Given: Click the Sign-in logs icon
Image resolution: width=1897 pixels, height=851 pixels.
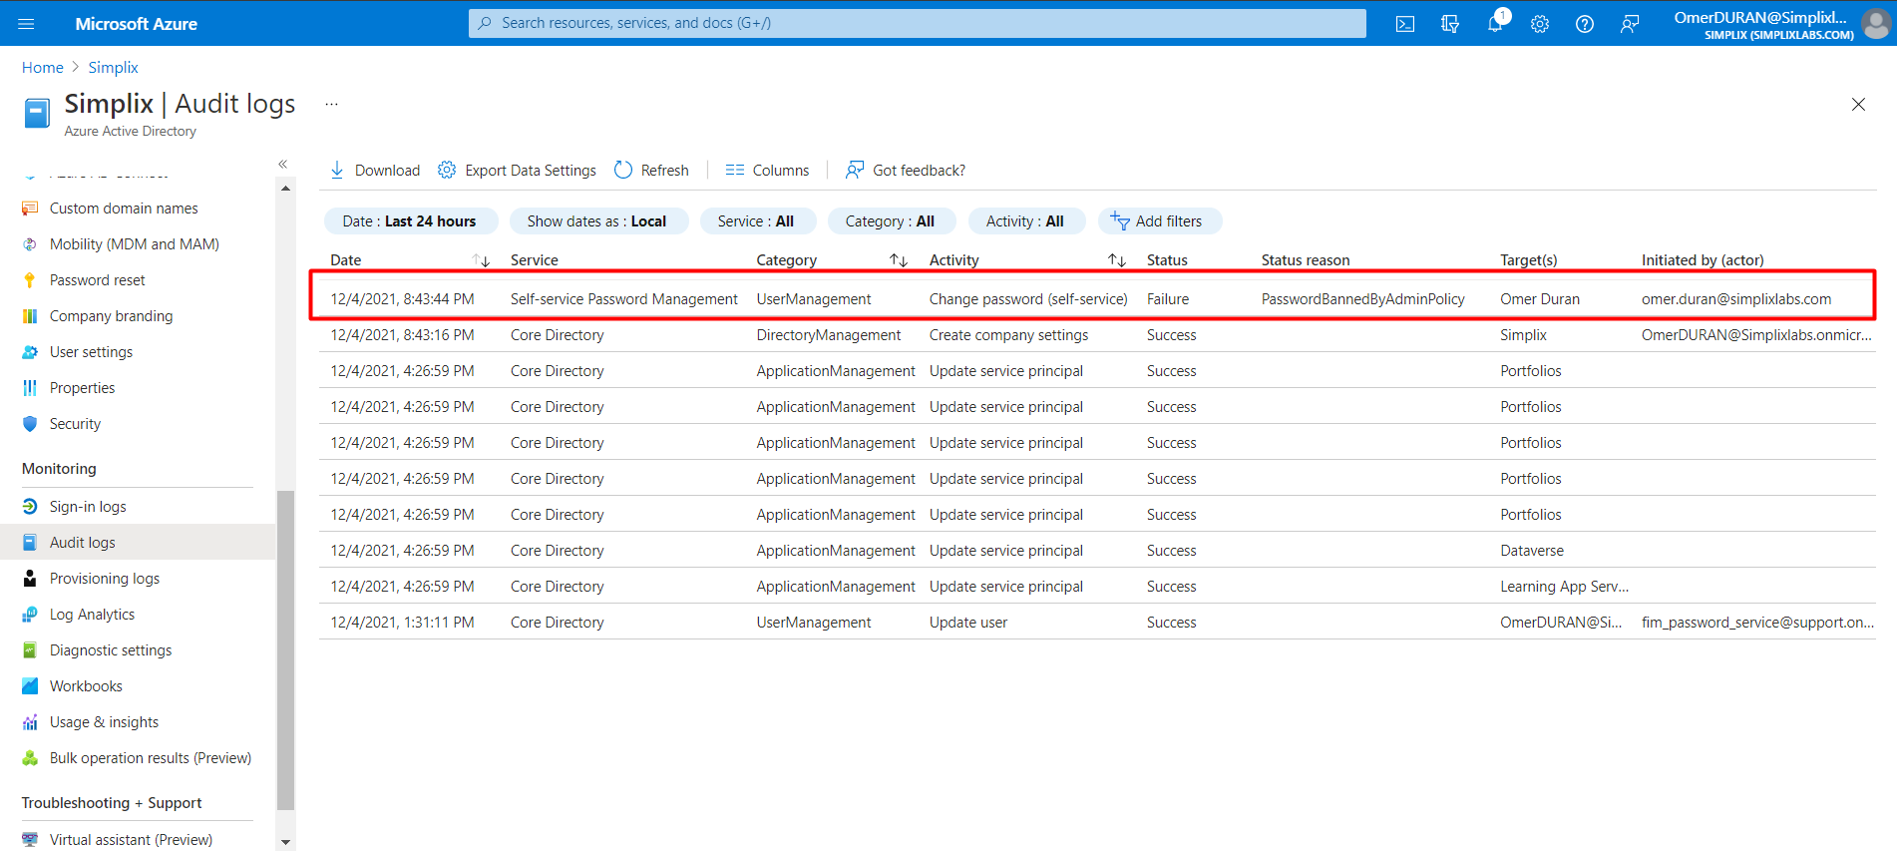Looking at the screenshot, I should click(x=30, y=507).
